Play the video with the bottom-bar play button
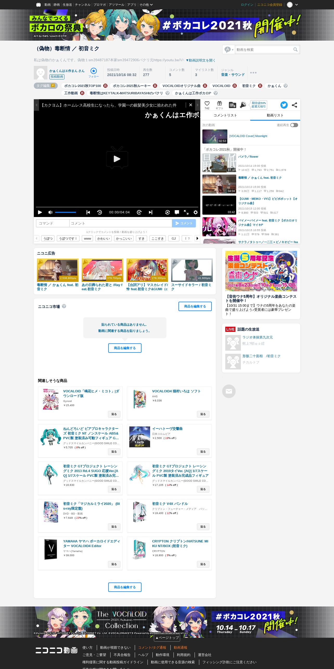Image resolution: width=334 pixels, height=669 pixels. pyautogui.click(x=40, y=212)
